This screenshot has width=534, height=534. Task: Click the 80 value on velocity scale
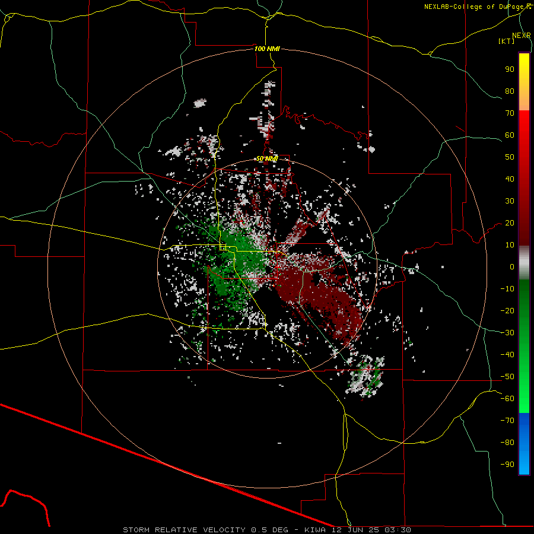(510, 91)
